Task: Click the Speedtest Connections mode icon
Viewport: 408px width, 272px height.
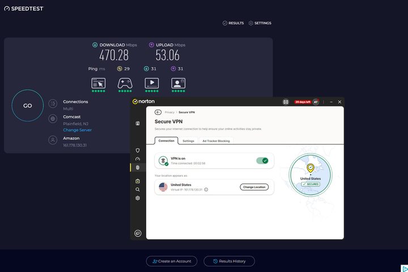Action: [x=53, y=104]
